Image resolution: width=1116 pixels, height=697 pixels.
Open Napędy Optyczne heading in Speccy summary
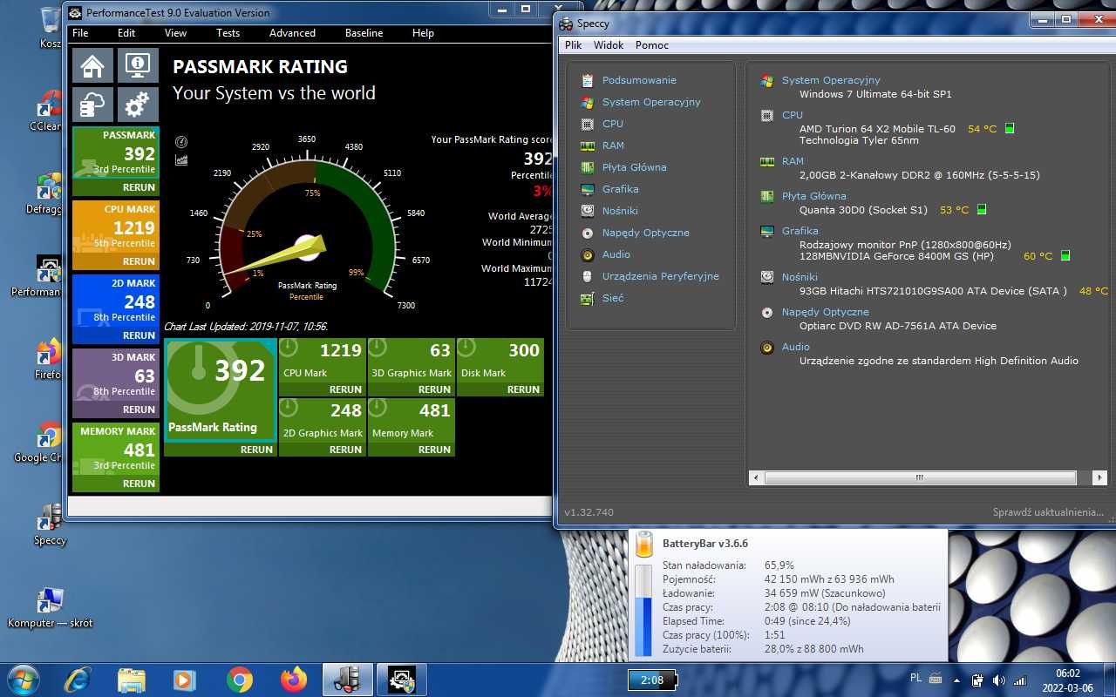(825, 312)
